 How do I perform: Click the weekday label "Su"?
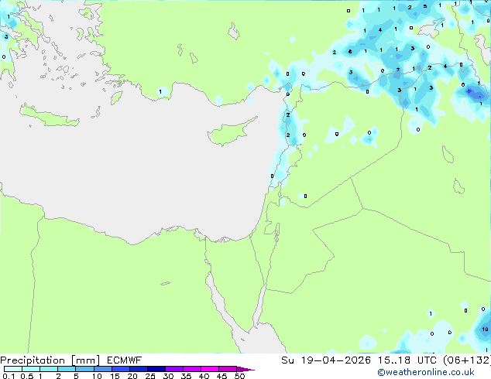pos(288,360)
